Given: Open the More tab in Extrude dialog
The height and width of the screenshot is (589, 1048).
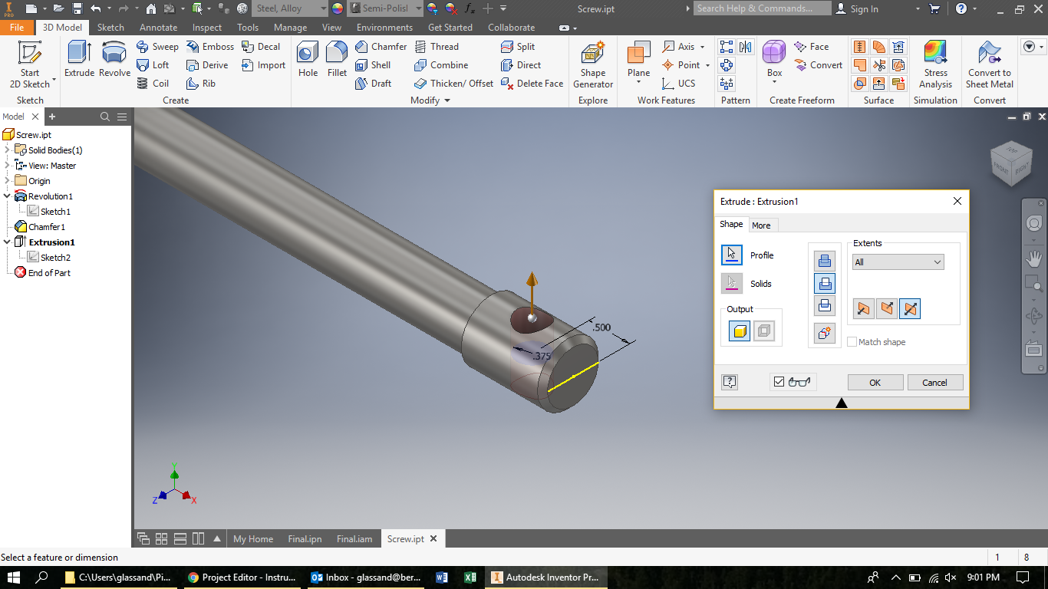Looking at the screenshot, I should point(761,225).
